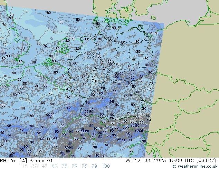The width and height of the screenshot is (219, 169).
Task: Click the '10:00 UTC (03+07)' time label
Action: (193, 161)
